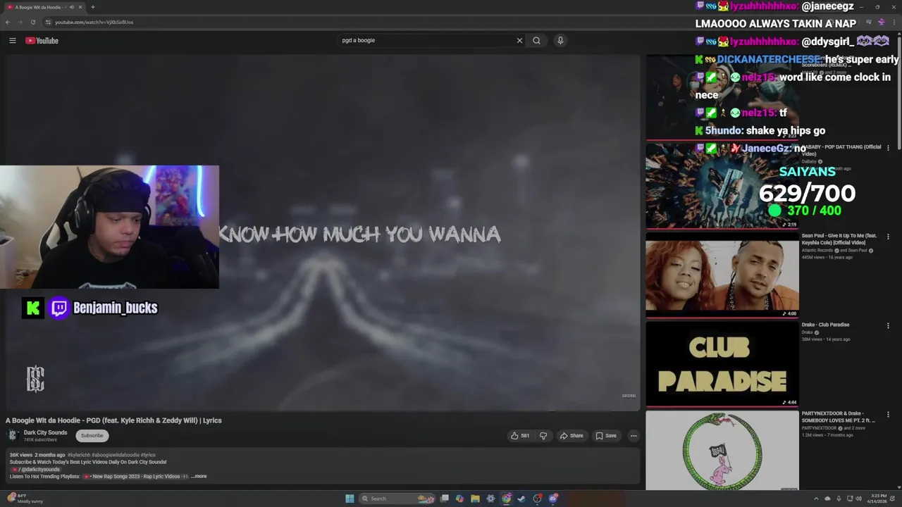Show hidden system tray icons
902x507 pixels.
click(x=816, y=499)
